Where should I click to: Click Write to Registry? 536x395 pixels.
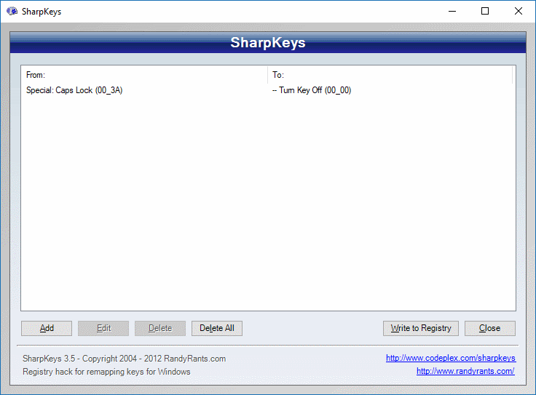tap(421, 328)
